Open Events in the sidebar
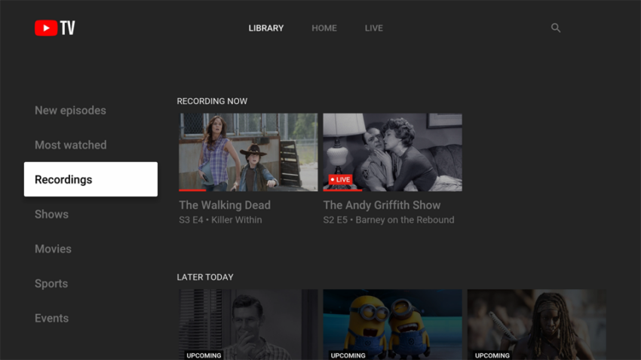641x360 pixels. click(x=51, y=318)
